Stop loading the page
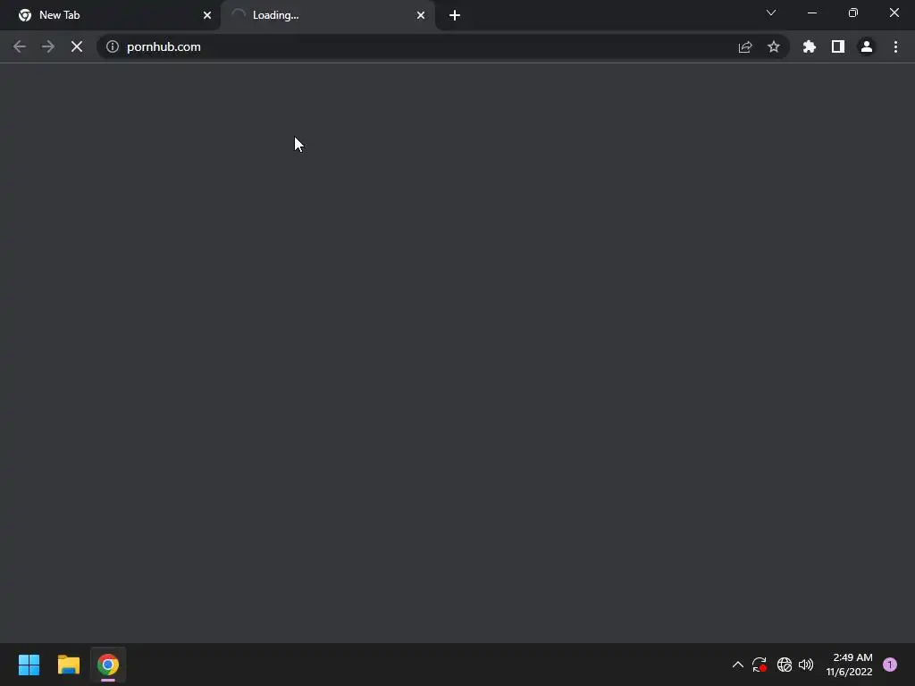 pos(77,46)
